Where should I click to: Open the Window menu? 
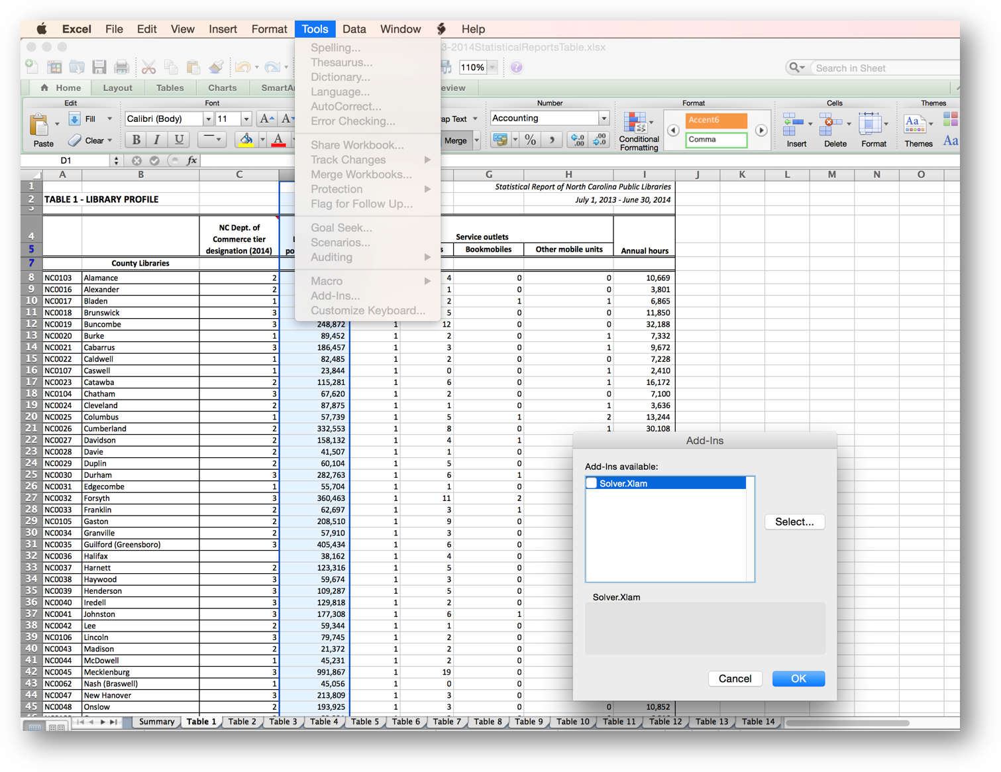(400, 28)
